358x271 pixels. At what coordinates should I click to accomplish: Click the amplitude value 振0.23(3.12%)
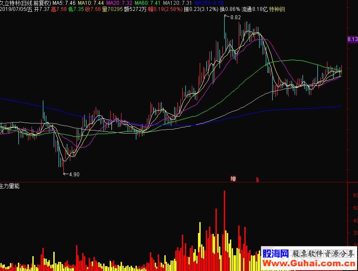[201, 9]
